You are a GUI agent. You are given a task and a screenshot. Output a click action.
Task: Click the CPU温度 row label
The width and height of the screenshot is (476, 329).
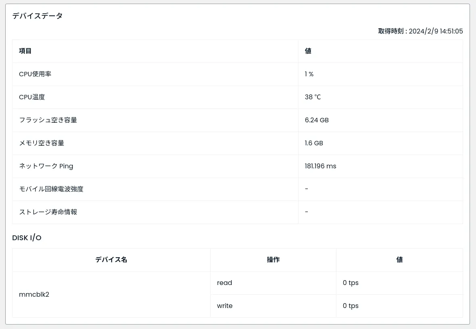[x=32, y=97]
